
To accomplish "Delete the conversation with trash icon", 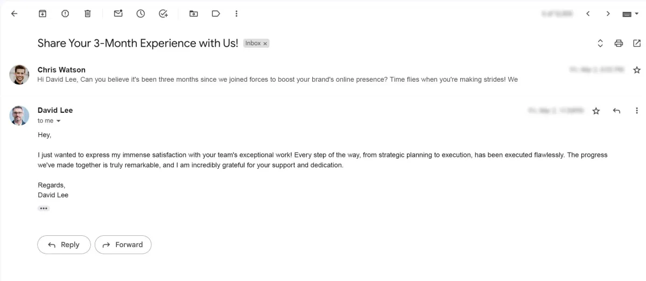I will [x=88, y=14].
